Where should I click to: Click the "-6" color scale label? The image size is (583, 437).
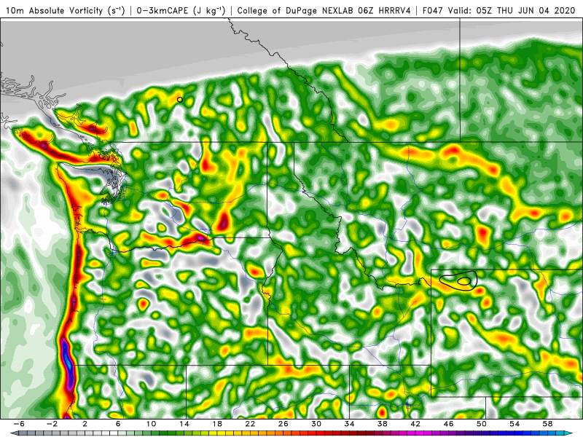pos(19,424)
